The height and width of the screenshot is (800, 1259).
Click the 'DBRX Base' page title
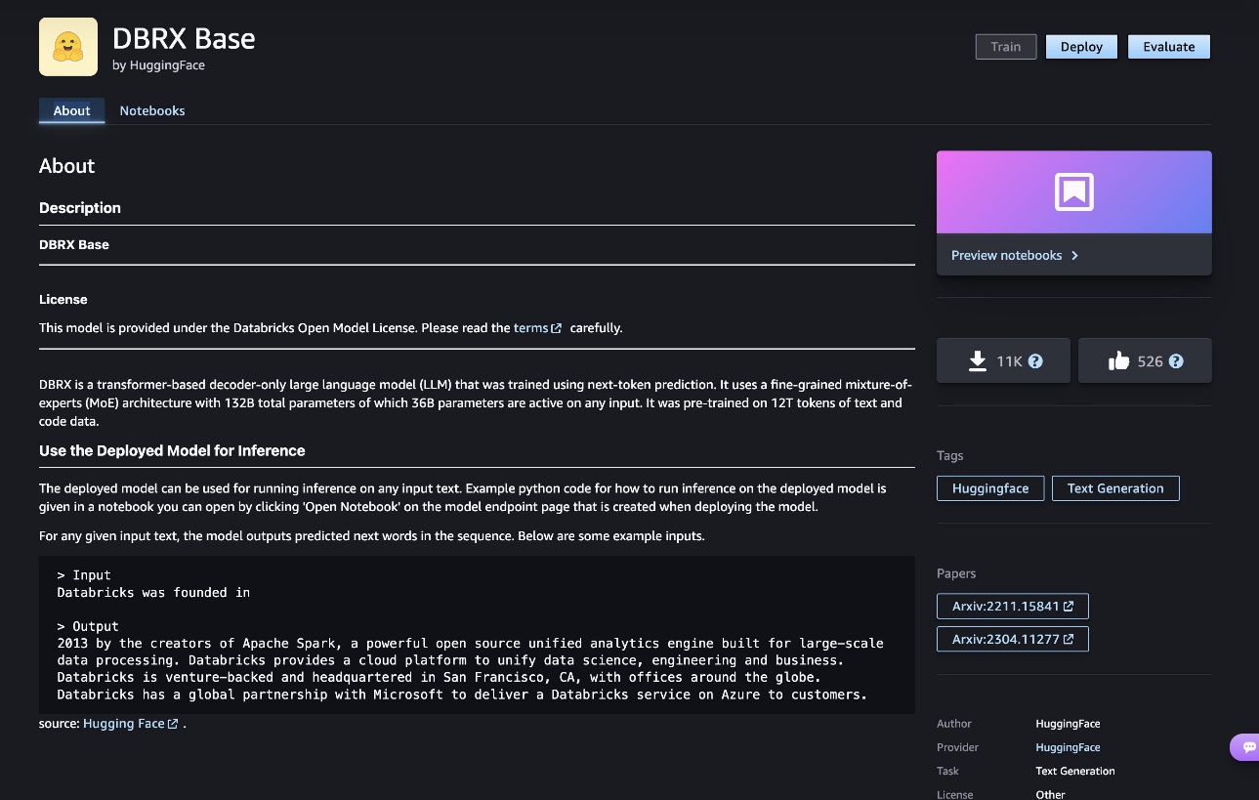click(x=184, y=39)
